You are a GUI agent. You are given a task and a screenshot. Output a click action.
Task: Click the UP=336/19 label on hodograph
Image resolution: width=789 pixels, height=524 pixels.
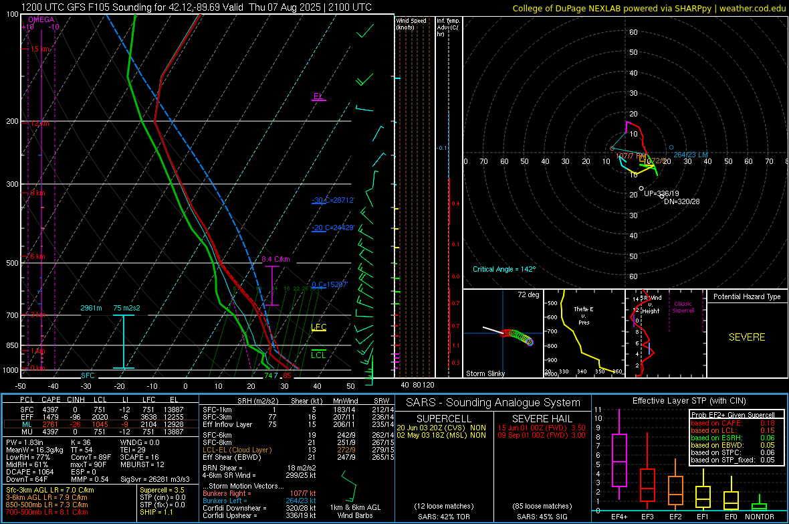point(661,193)
